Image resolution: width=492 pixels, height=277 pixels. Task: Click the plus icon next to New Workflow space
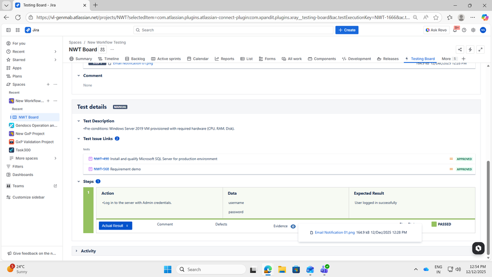[x=48, y=101]
